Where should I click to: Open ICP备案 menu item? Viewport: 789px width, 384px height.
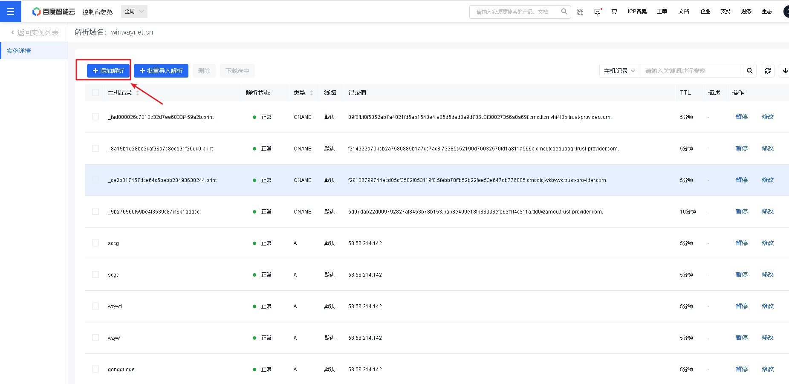click(637, 12)
